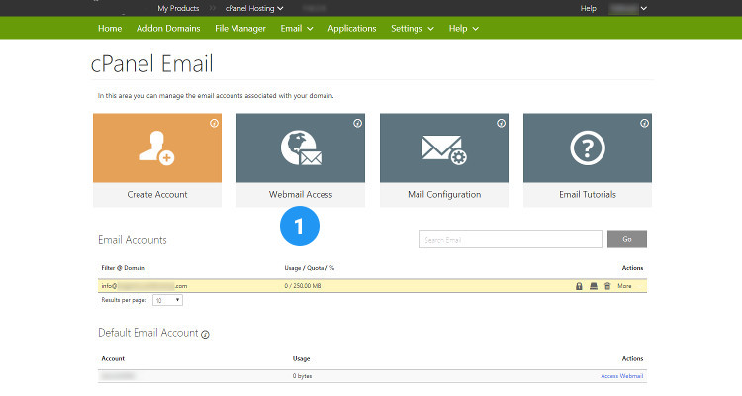Open the Email Tutorials question mark icon
This screenshot has width=742, height=396.
pyautogui.click(x=588, y=148)
